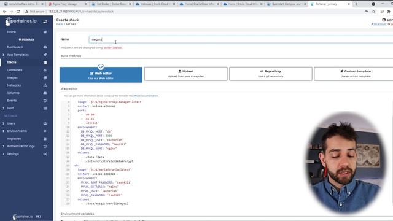This screenshot has width=393, height=221.
Task: Switch to the Quickstart Compose browser tab
Action: [x=286, y=4]
